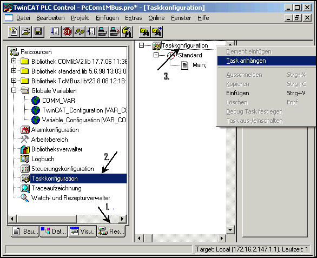This screenshot has width=317, height=258.
Task: Click the Watch- und Rezepturverwalter icon
Action: pos(25,198)
